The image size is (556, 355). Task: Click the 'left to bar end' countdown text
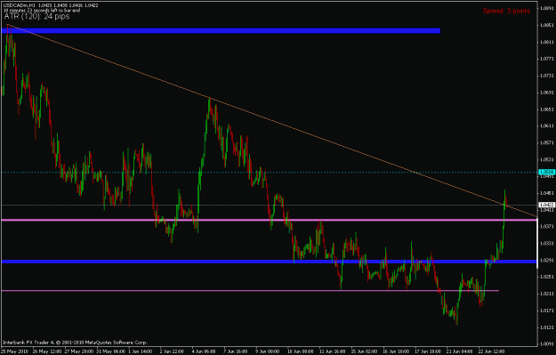click(x=65, y=11)
